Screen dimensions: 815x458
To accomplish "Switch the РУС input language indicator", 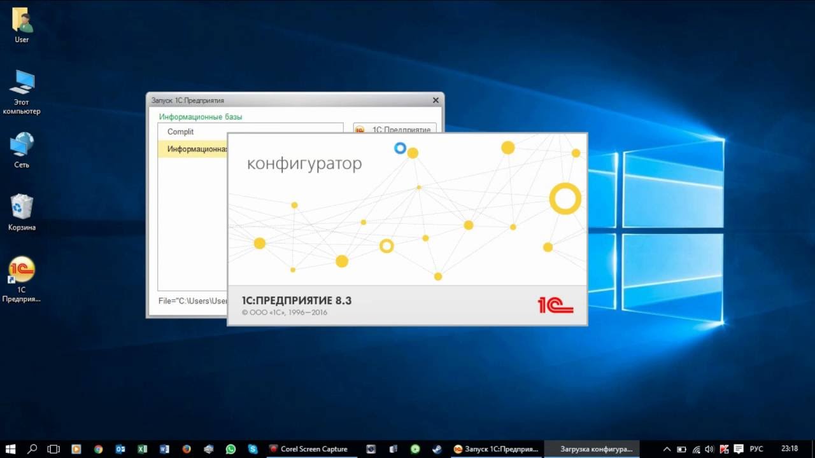I will 756,449.
